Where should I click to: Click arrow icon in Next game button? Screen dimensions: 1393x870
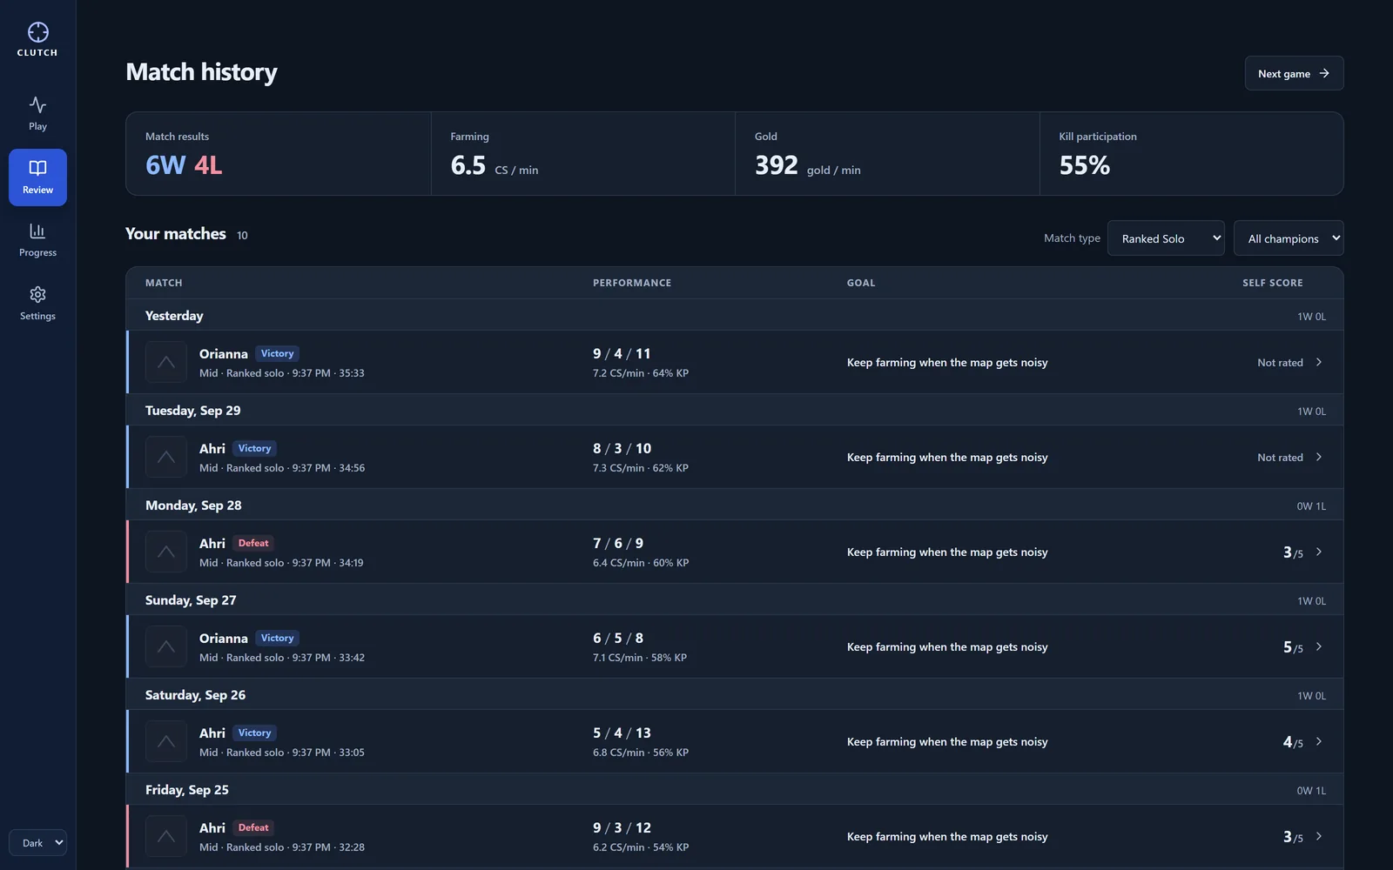(x=1324, y=73)
